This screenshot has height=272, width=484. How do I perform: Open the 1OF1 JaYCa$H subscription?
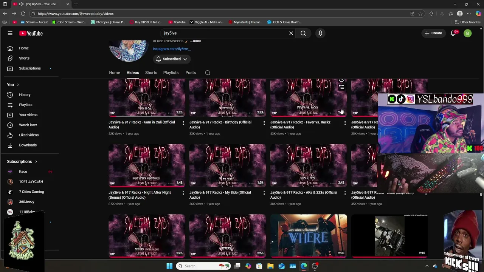click(x=30, y=182)
